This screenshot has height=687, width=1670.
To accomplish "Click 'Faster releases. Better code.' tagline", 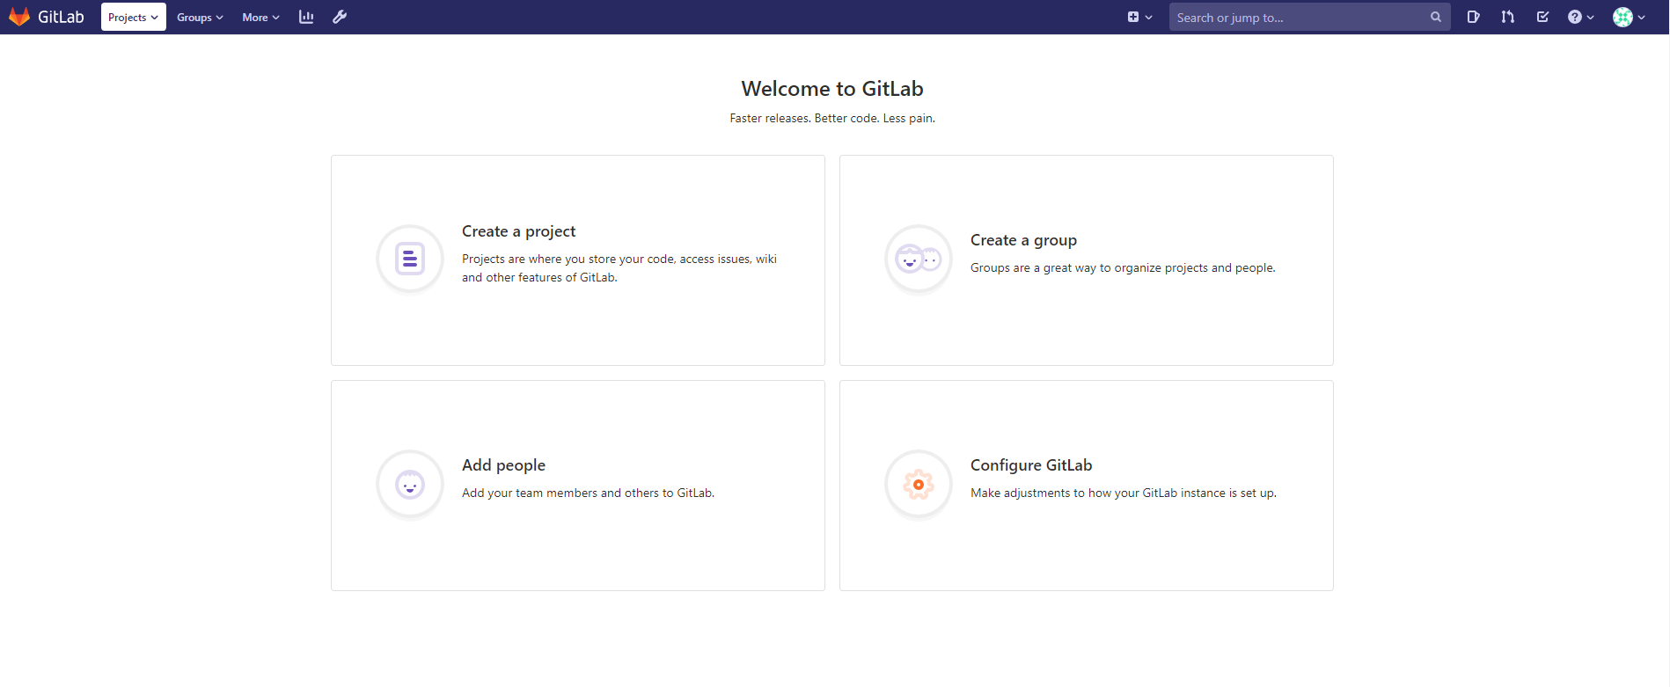I will coord(832,118).
